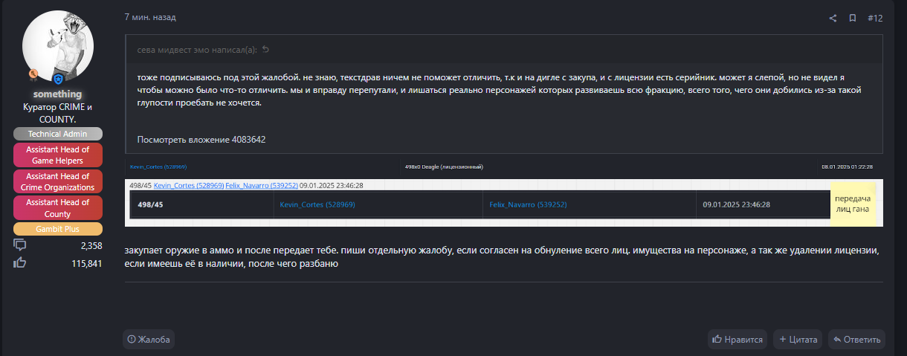Open the post permalink #12

[x=875, y=18]
